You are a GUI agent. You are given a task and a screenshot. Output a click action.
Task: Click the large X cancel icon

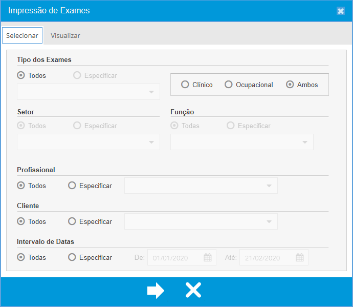(193, 291)
